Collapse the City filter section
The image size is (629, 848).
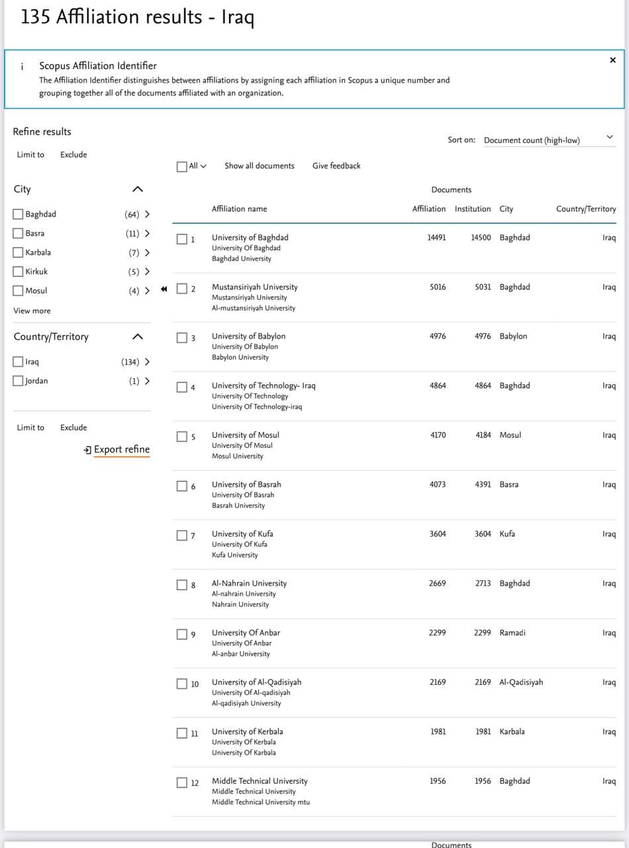[x=137, y=189]
